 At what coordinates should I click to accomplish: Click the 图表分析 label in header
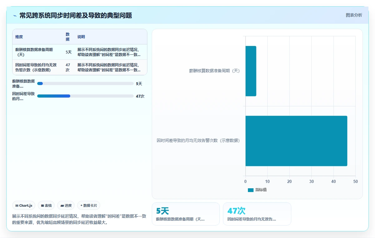(x=354, y=15)
